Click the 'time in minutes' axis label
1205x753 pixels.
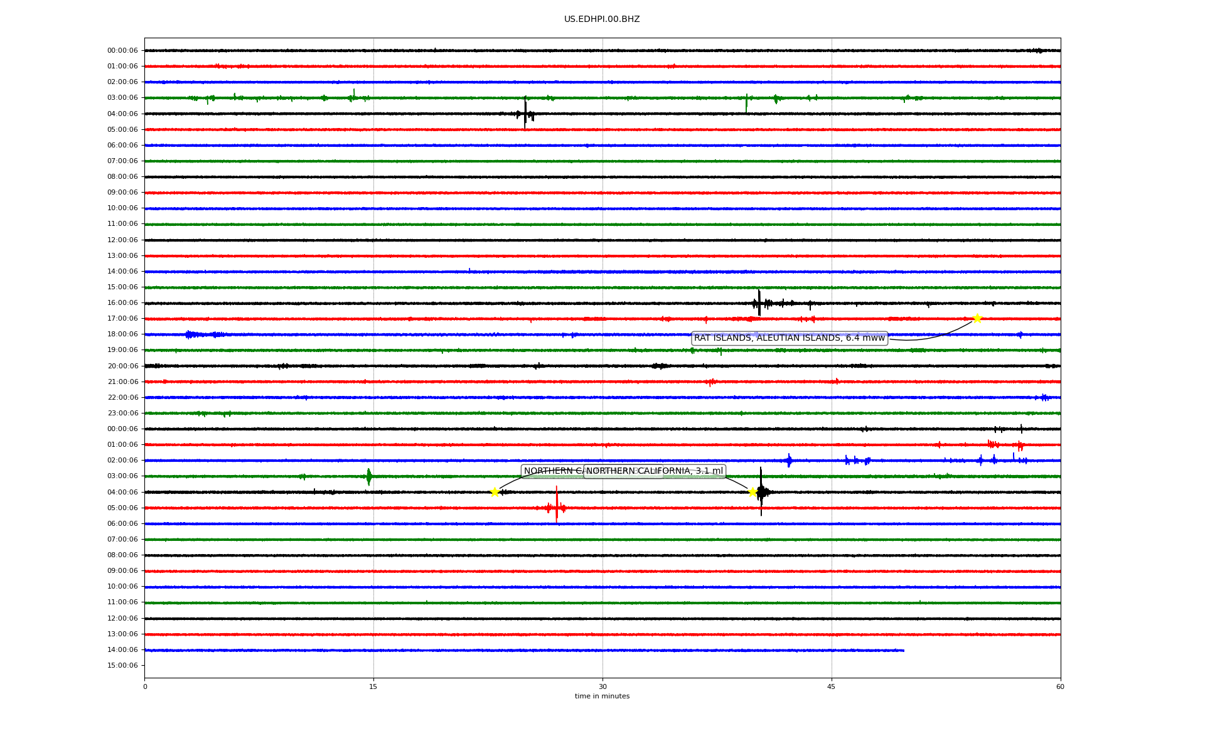(601, 697)
